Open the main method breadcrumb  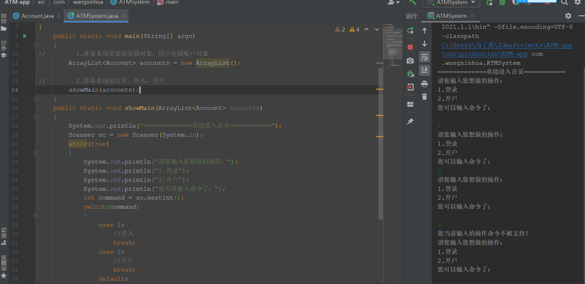(168, 2)
